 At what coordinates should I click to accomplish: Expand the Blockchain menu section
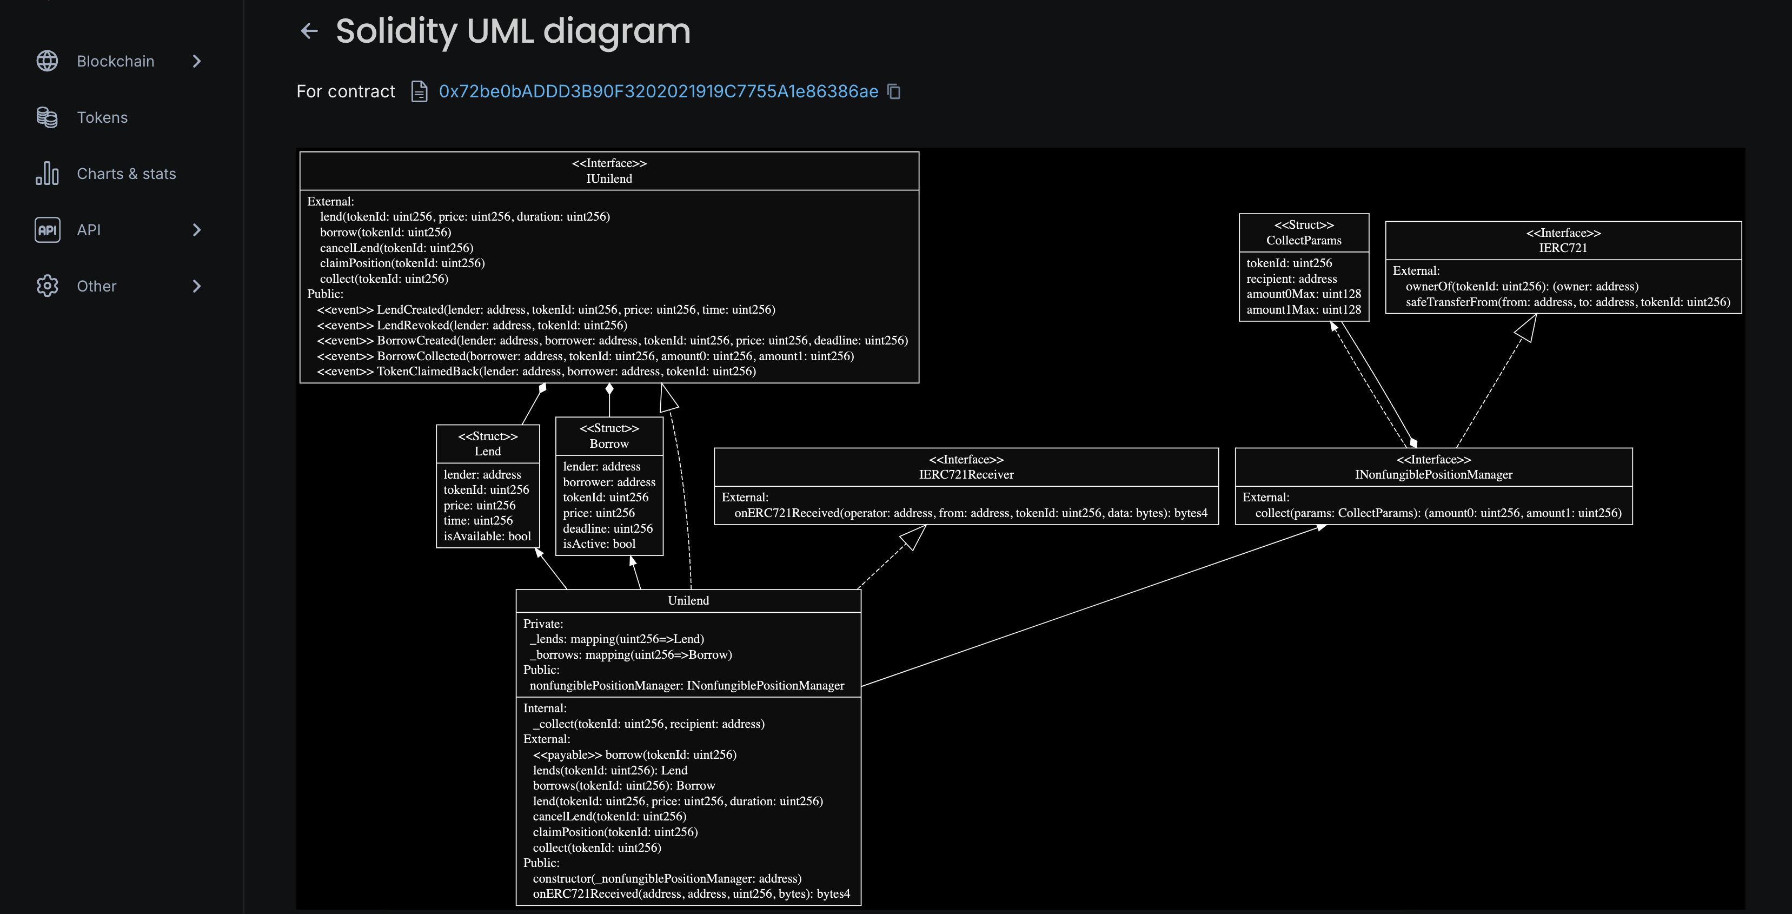point(197,59)
